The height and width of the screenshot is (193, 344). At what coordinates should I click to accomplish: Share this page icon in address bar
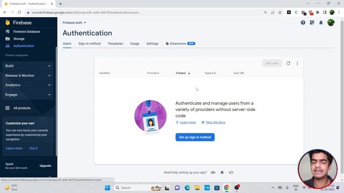click(x=273, y=12)
